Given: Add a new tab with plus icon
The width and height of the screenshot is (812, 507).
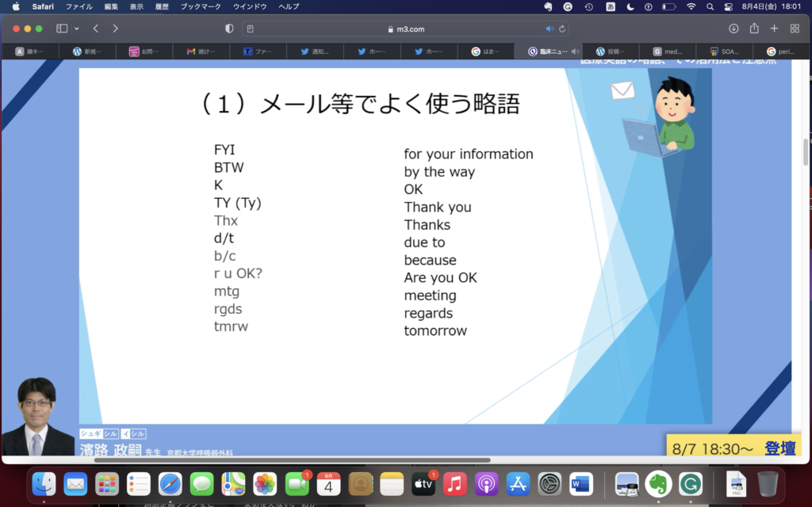Looking at the screenshot, I should [x=775, y=29].
